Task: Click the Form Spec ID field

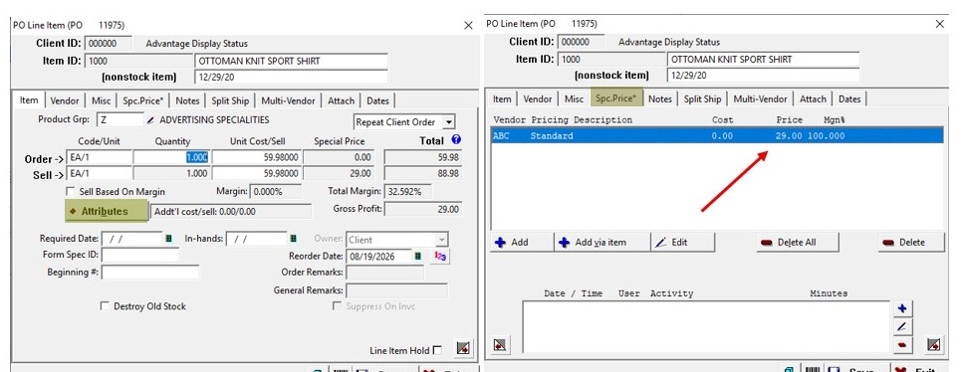Action: (139, 255)
